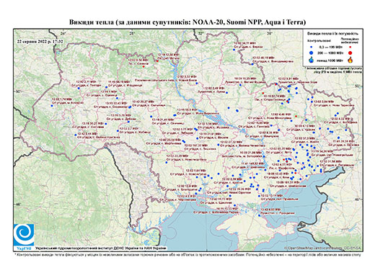
Task: Click the blue flame icon in legend
Action: coord(312,60)
